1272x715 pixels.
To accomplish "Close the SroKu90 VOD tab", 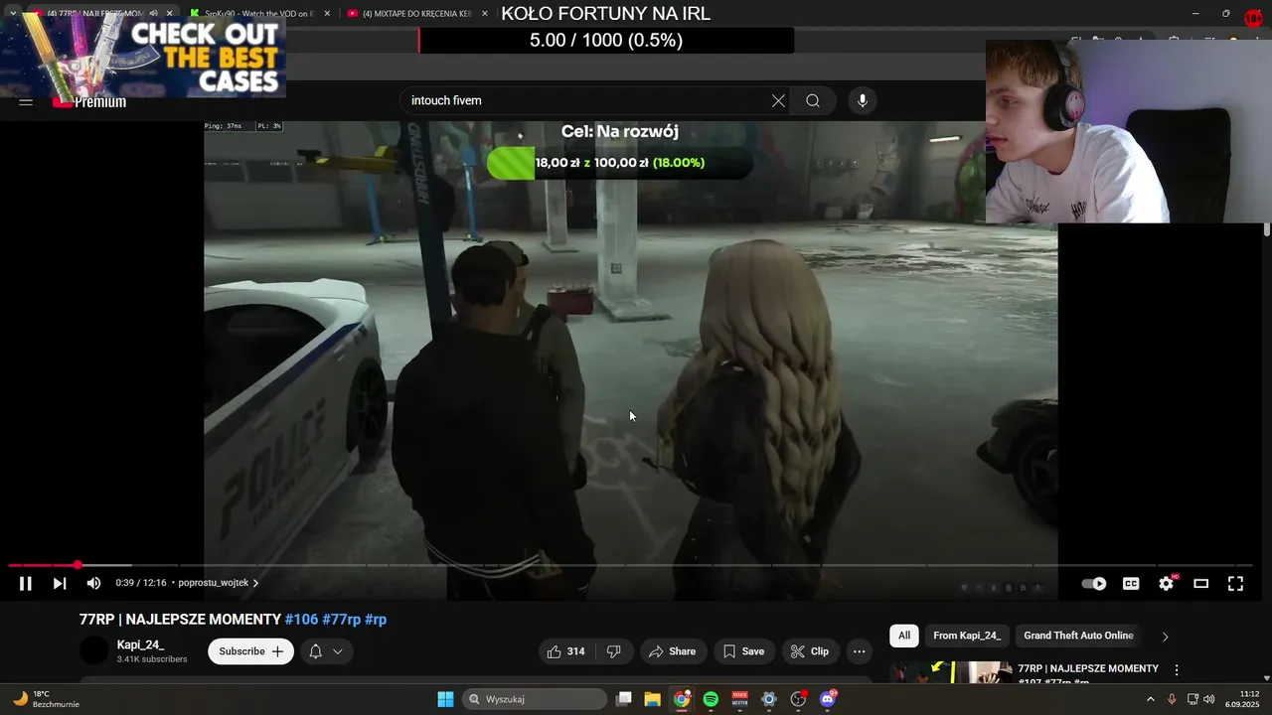I will tap(327, 14).
